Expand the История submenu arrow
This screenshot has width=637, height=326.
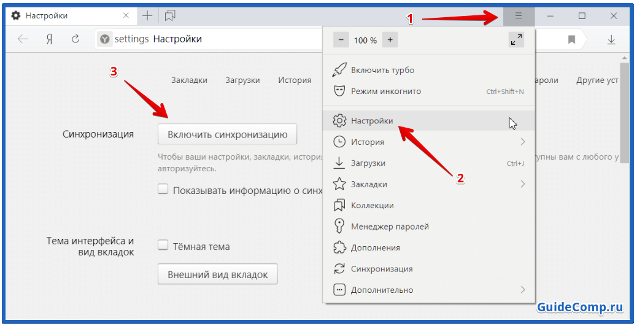pos(522,142)
